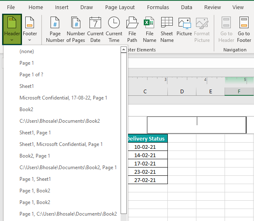
Task: Choose 'Sheet1, Microsoft Confidential, Page 1' preset
Action: pos(62,144)
